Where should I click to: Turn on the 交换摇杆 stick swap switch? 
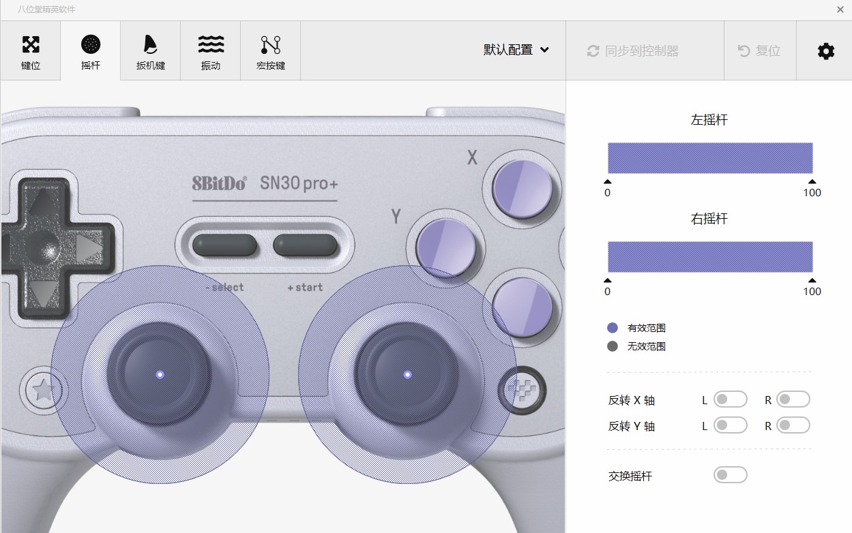[730, 474]
